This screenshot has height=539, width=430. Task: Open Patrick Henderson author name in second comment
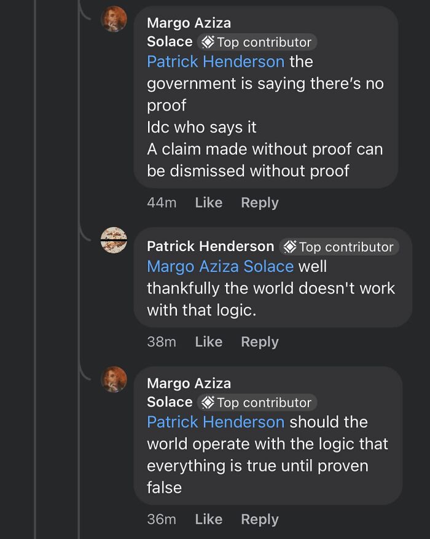(x=210, y=246)
